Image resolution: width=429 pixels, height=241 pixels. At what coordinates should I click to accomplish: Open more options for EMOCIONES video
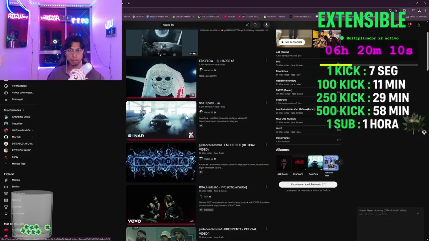coord(266,145)
